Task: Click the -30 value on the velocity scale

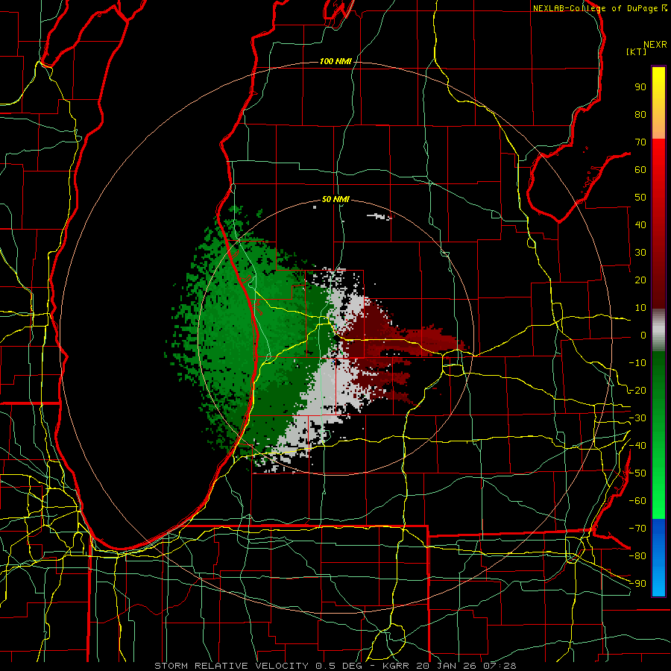Action: click(x=637, y=418)
